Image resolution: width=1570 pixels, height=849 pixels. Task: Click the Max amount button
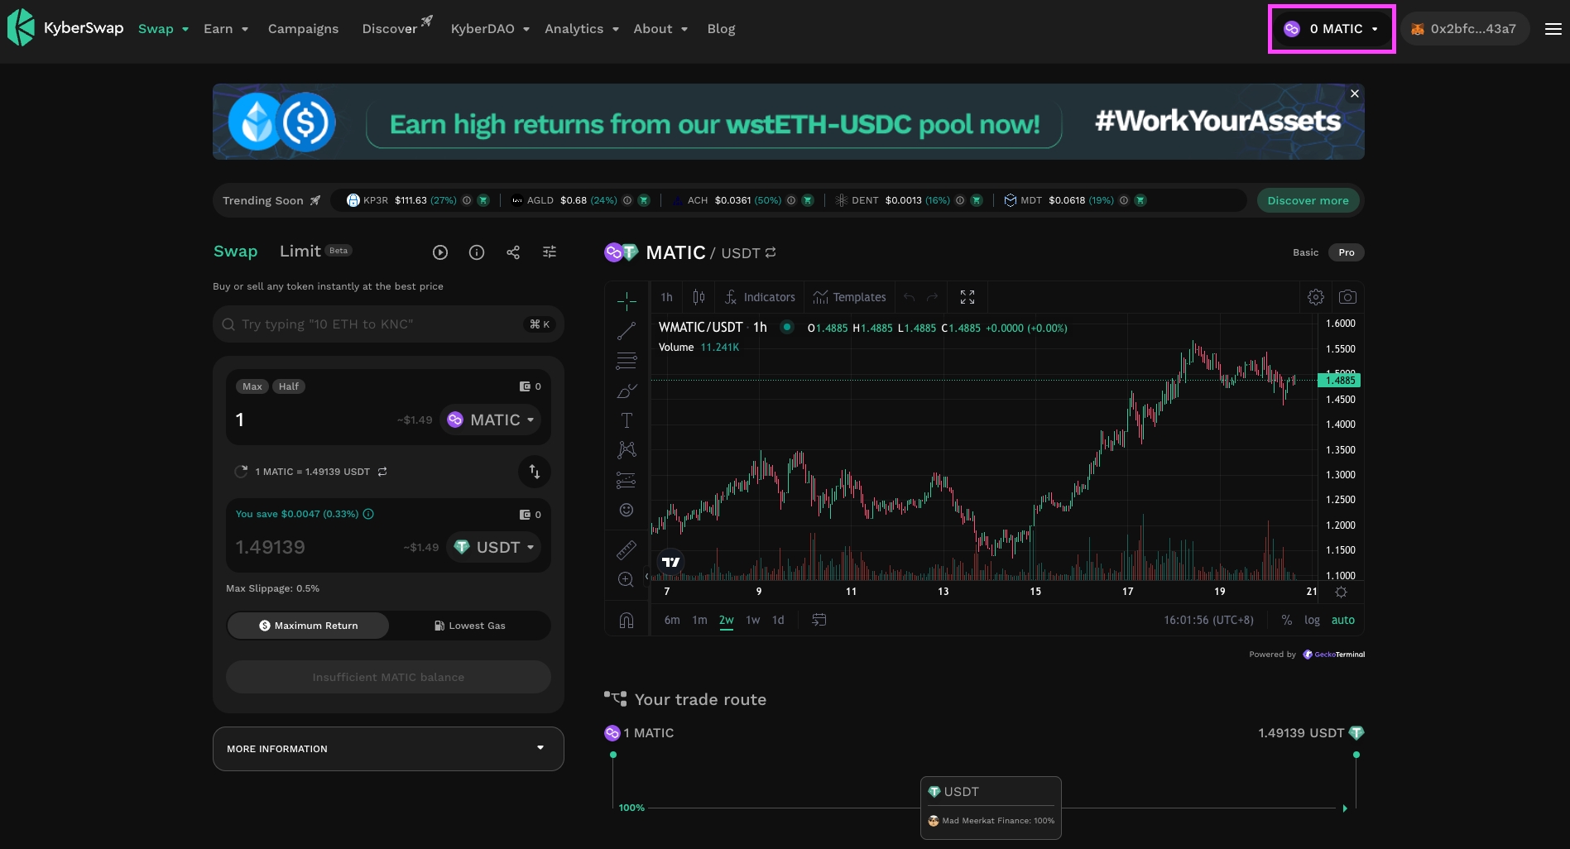click(252, 386)
